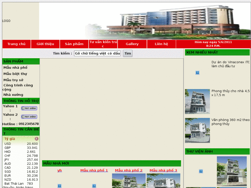Screen dimensions: 251x188
Task: Open the Liên hệ menu item
Action: [x=161, y=44]
